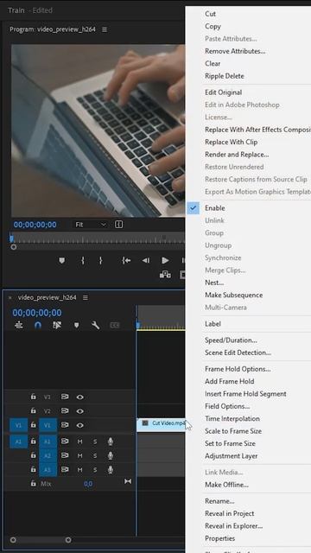Hide track V3 output with eye icon
Screen dimensions: 311x553
coord(80,397)
